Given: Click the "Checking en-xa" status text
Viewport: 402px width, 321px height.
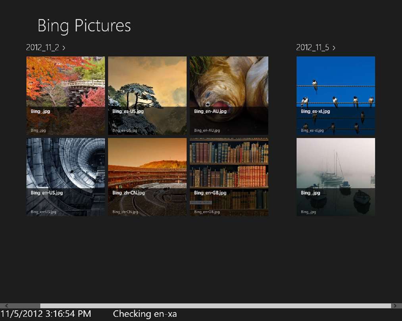Looking at the screenshot, I should [x=145, y=314].
